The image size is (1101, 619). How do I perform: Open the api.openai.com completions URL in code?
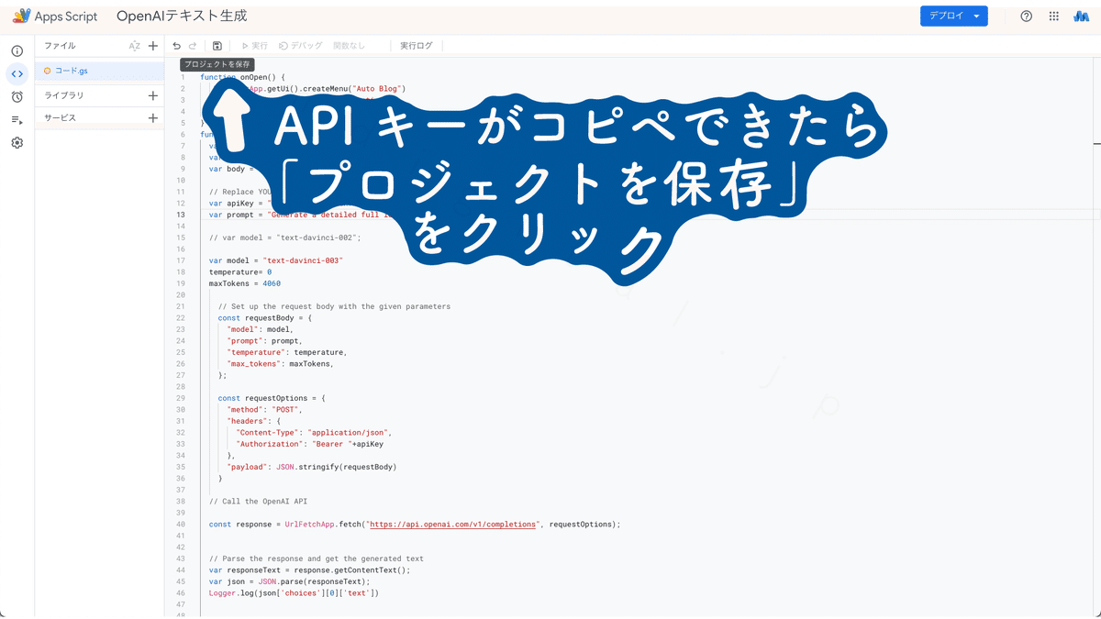point(451,525)
